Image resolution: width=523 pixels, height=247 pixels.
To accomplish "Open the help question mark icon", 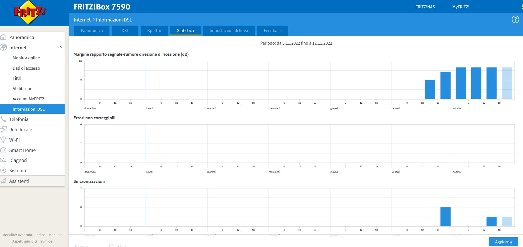I will [515, 20].
